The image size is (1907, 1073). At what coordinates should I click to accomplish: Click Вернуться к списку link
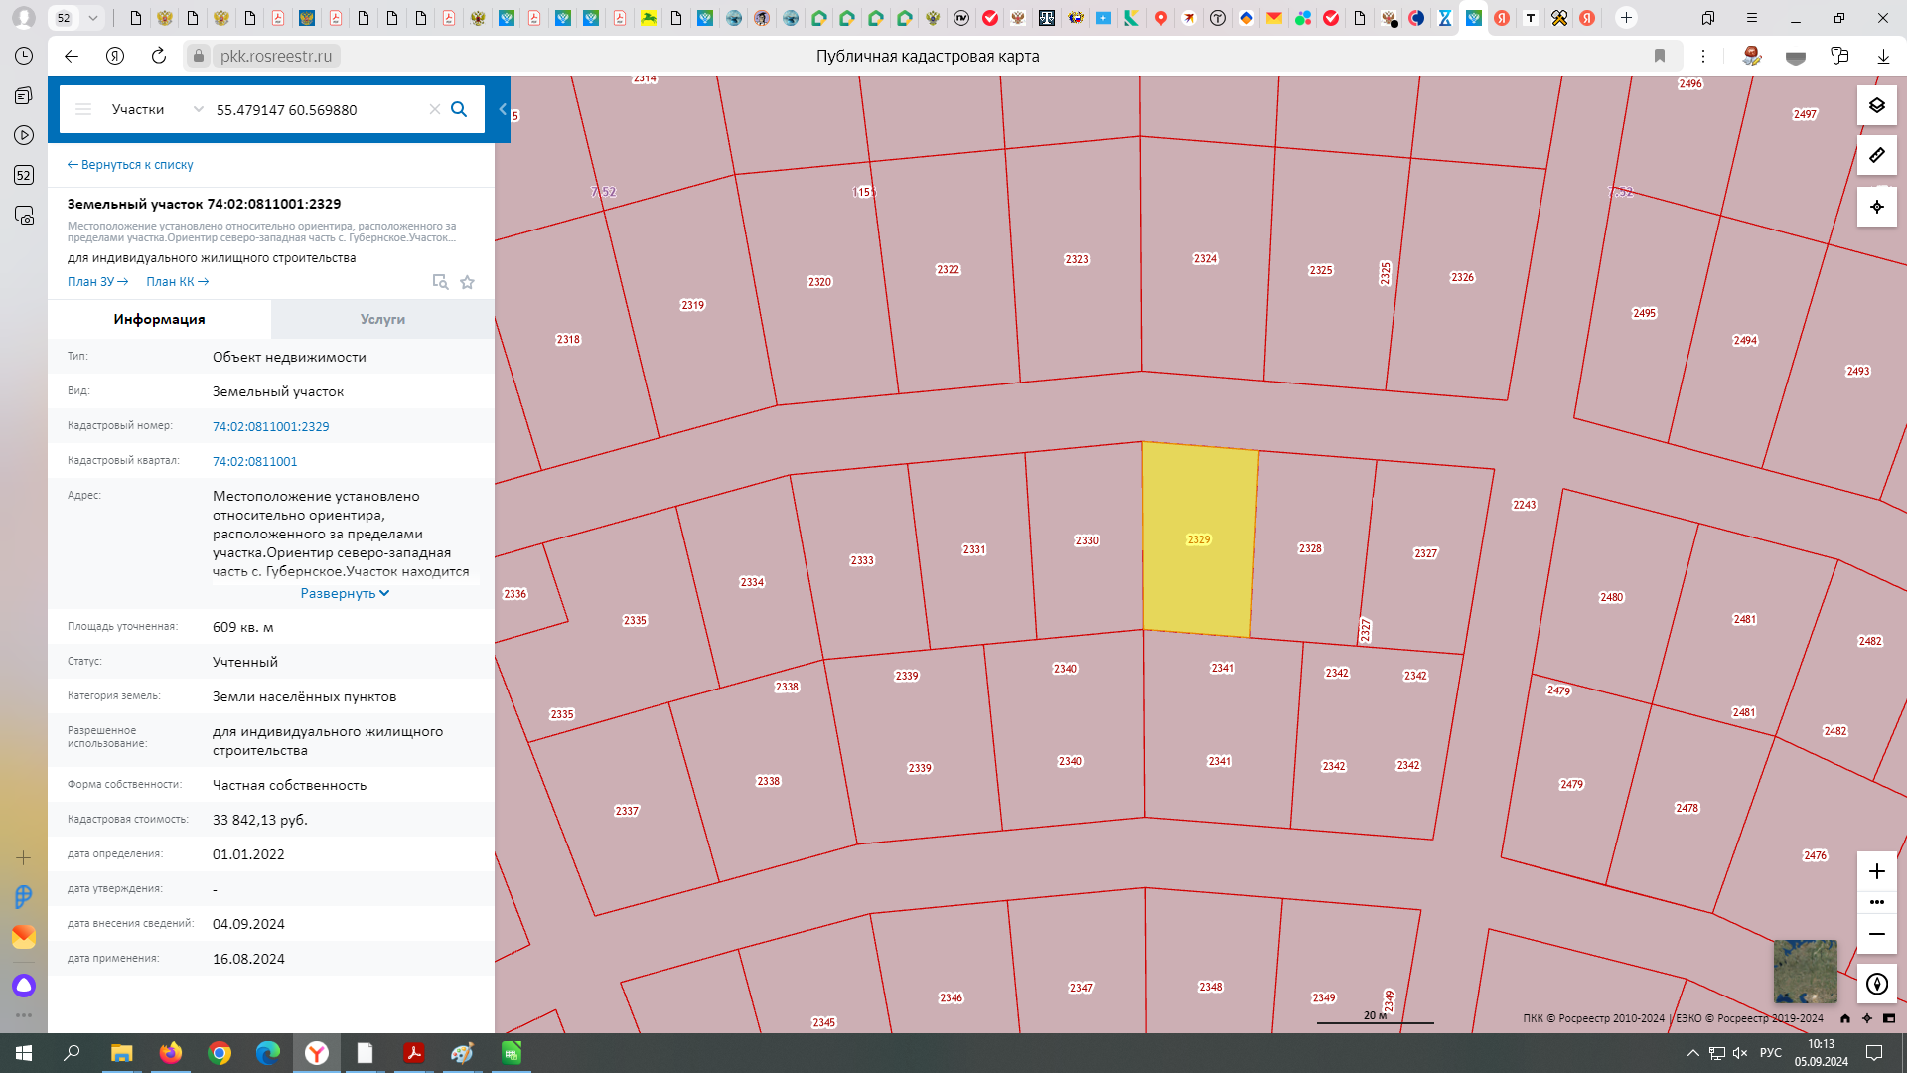point(130,165)
